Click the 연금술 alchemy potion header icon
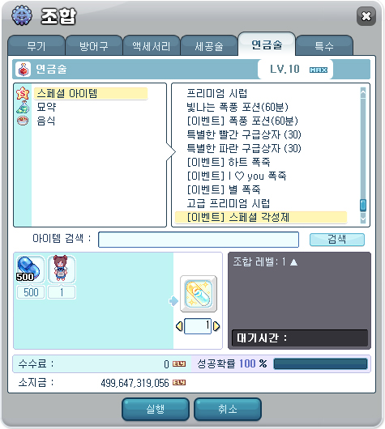 [x=24, y=70]
